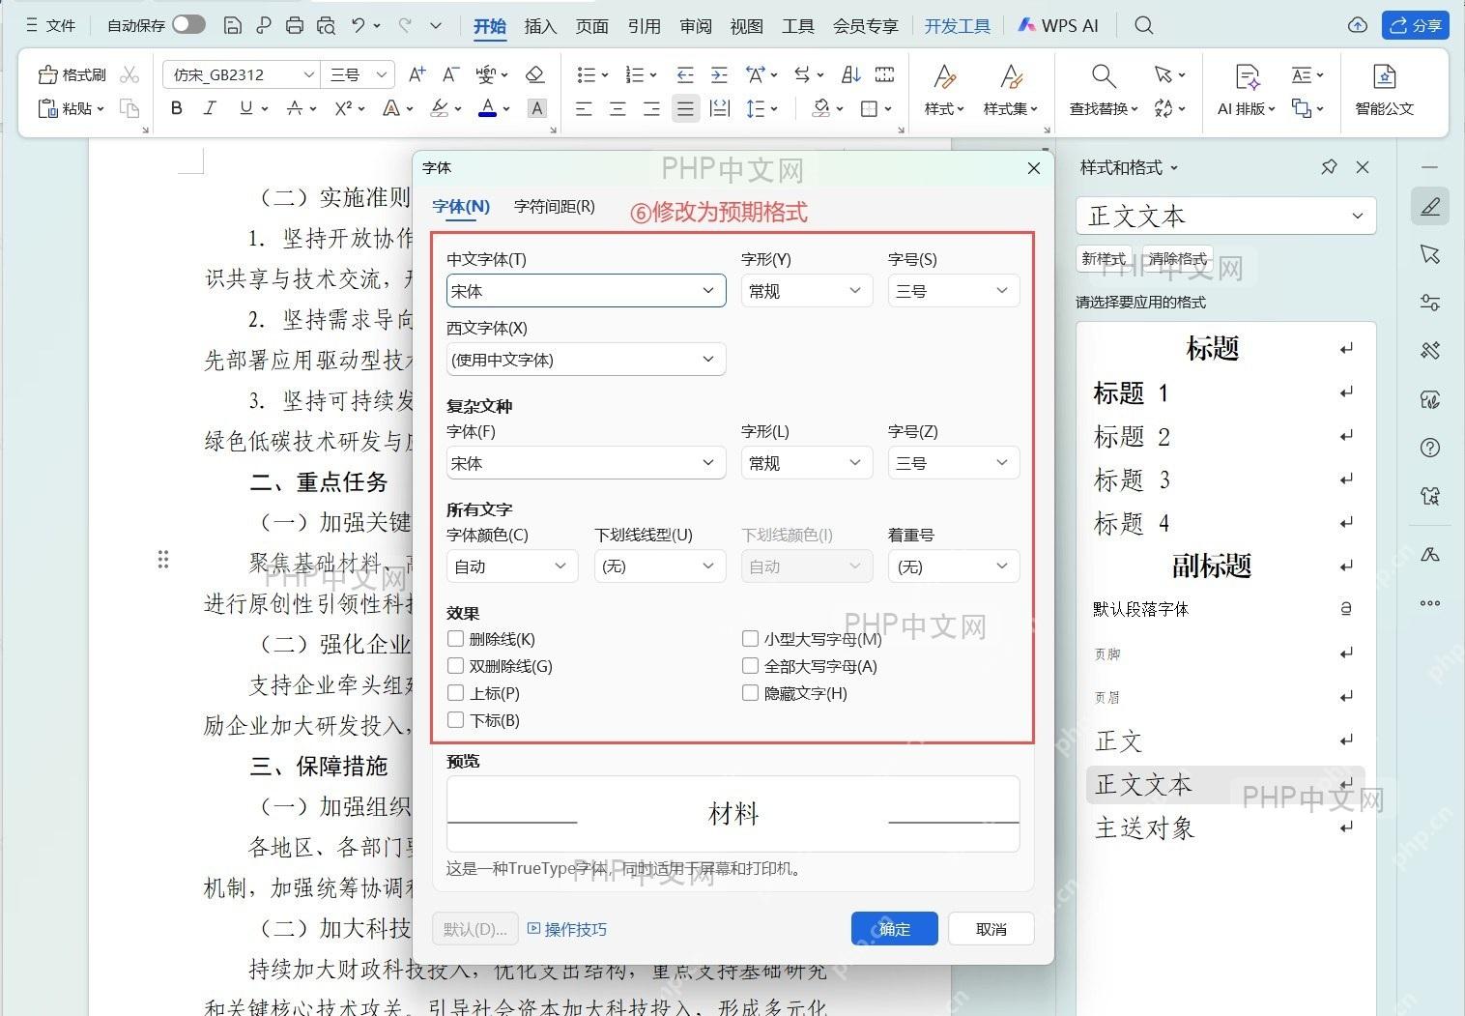Increase font size with A+ icon
Viewport: 1465px width, 1016px height.
click(x=417, y=74)
